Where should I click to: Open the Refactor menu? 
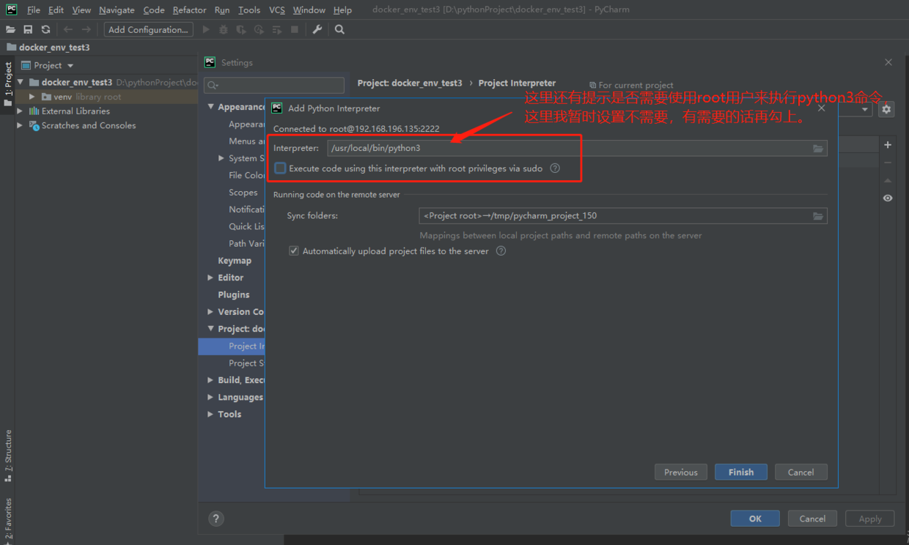point(189,10)
